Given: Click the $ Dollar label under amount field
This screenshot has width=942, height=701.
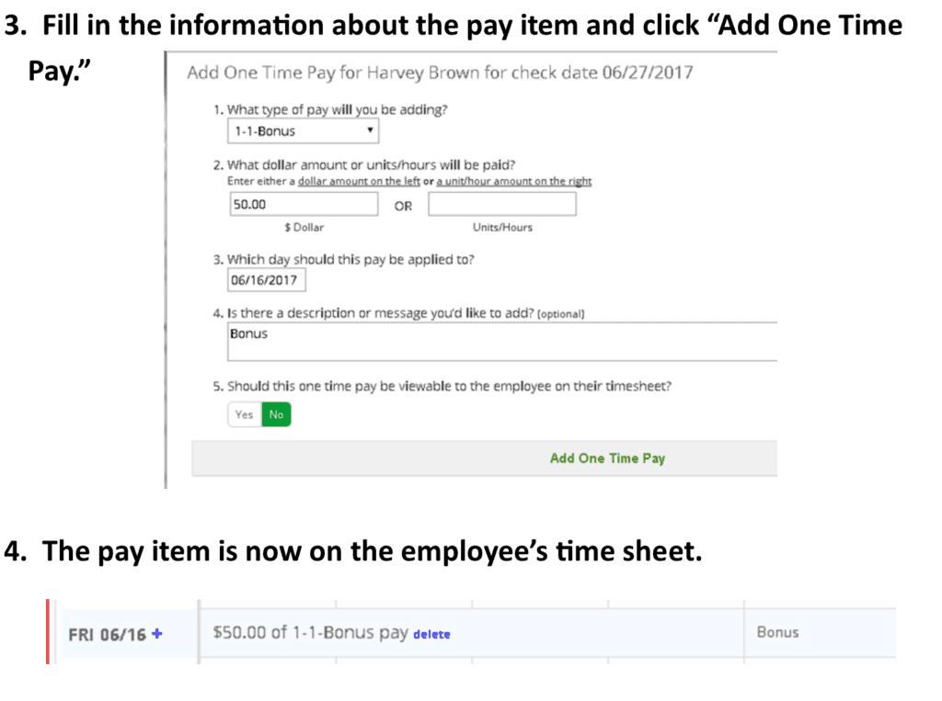Looking at the screenshot, I should click(304, 228).
